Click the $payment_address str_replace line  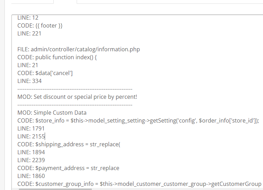click(x=68, y=168)
